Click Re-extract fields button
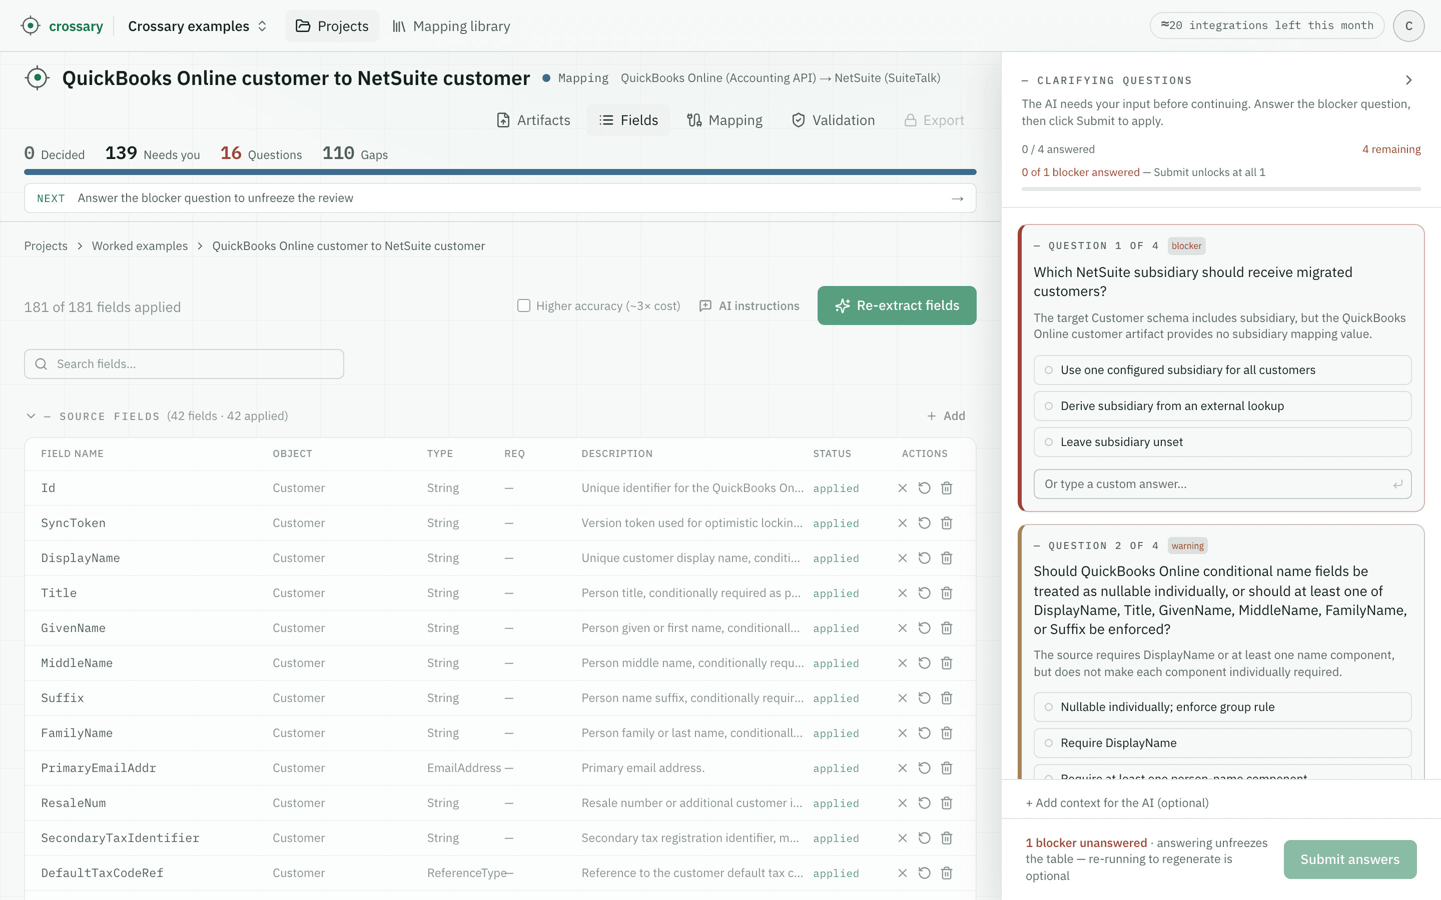Image resolution: width=1441 pixels, height=900 pixels. [x=896, y=305]
